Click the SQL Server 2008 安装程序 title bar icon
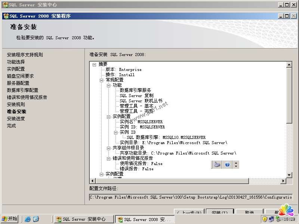This screenshot has height=224, width=299. click(x=6, y=16)
